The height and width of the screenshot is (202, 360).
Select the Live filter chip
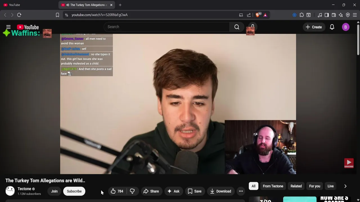coord(330,186)
